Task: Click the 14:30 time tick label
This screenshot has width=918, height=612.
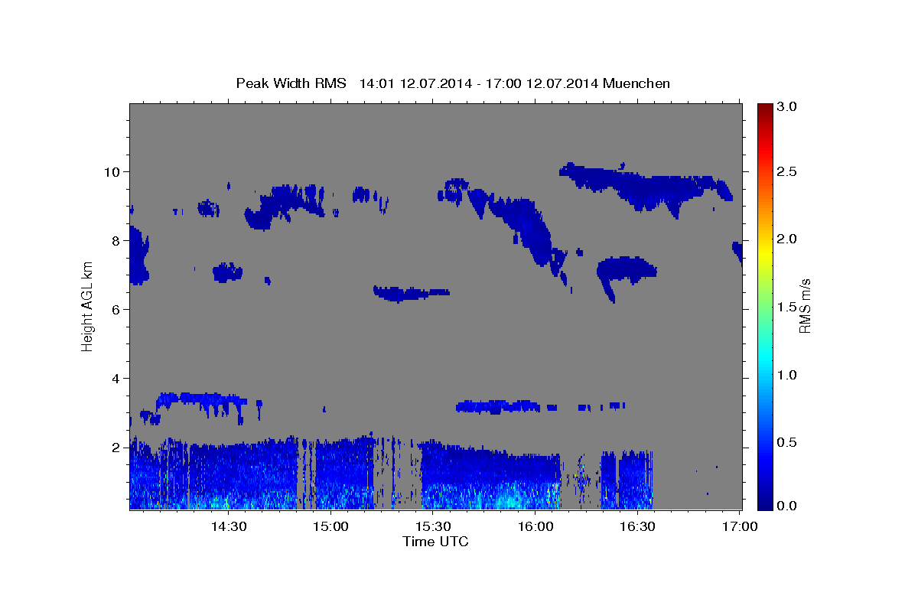Action: 228,526
